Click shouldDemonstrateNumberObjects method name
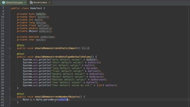This screenshot has width=190, height=107. point(57,97)
